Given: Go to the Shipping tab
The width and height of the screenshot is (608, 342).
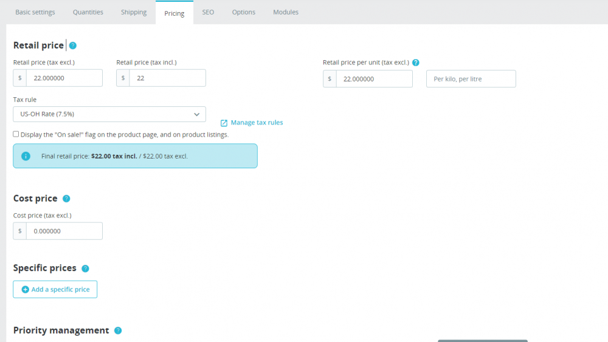Looking at the screenshot, I should (x=134, y=12).
